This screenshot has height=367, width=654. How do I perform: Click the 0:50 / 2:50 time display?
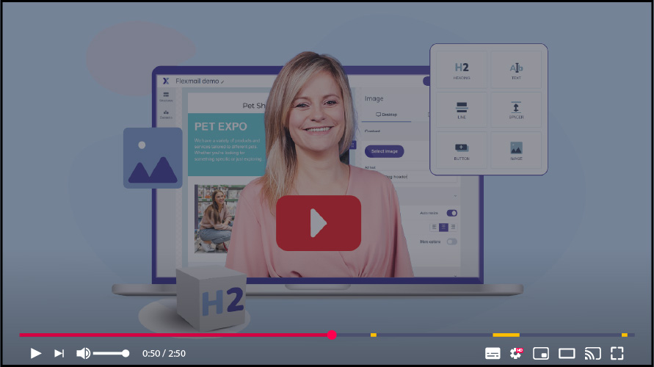(164, 353)
